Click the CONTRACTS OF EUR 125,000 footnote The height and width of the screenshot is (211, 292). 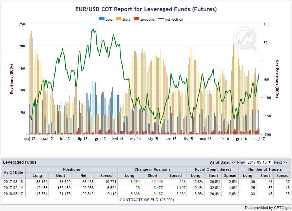tap(146, 200)
